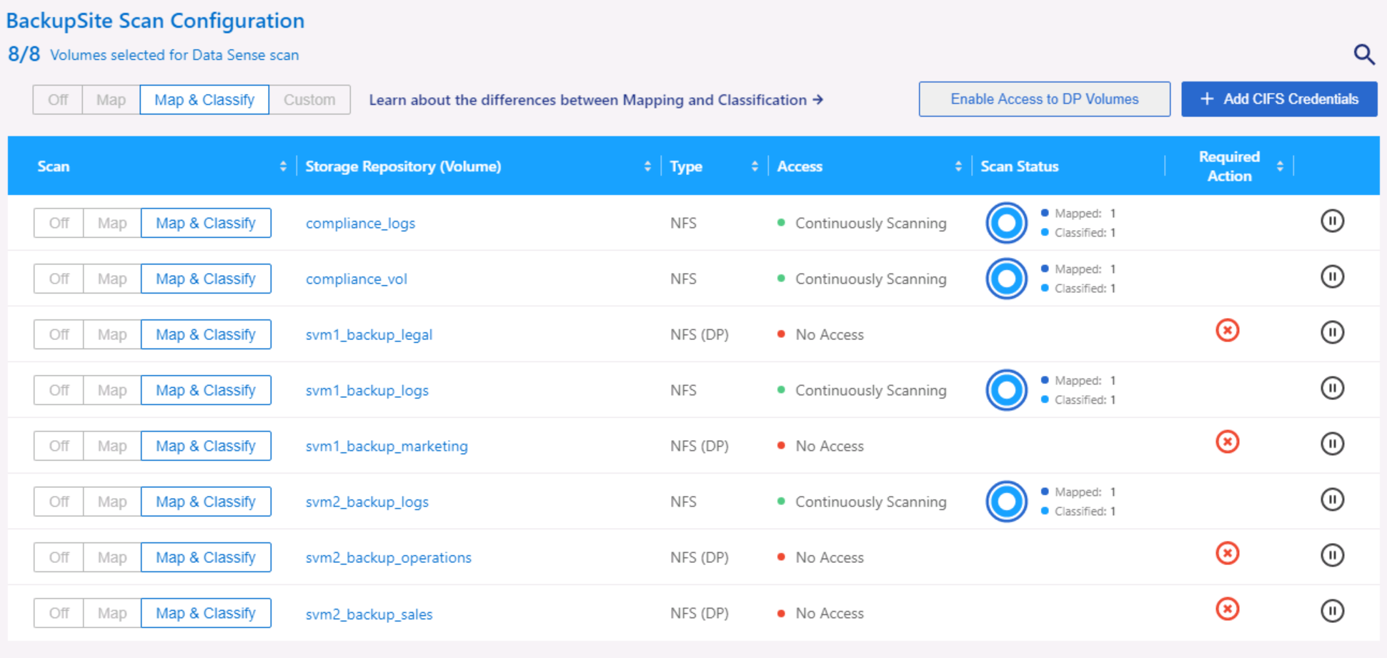Screen dimensions: 1387x658
Task: Click Enable Access to DP Volumes button
Action: pyautogui.click(x=1044, y=99)
